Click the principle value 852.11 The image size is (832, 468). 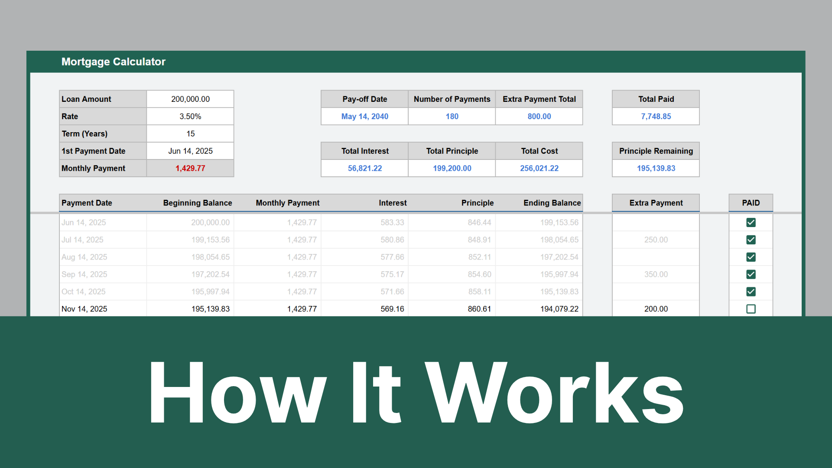pyautogui.click(x=479, y=257)
